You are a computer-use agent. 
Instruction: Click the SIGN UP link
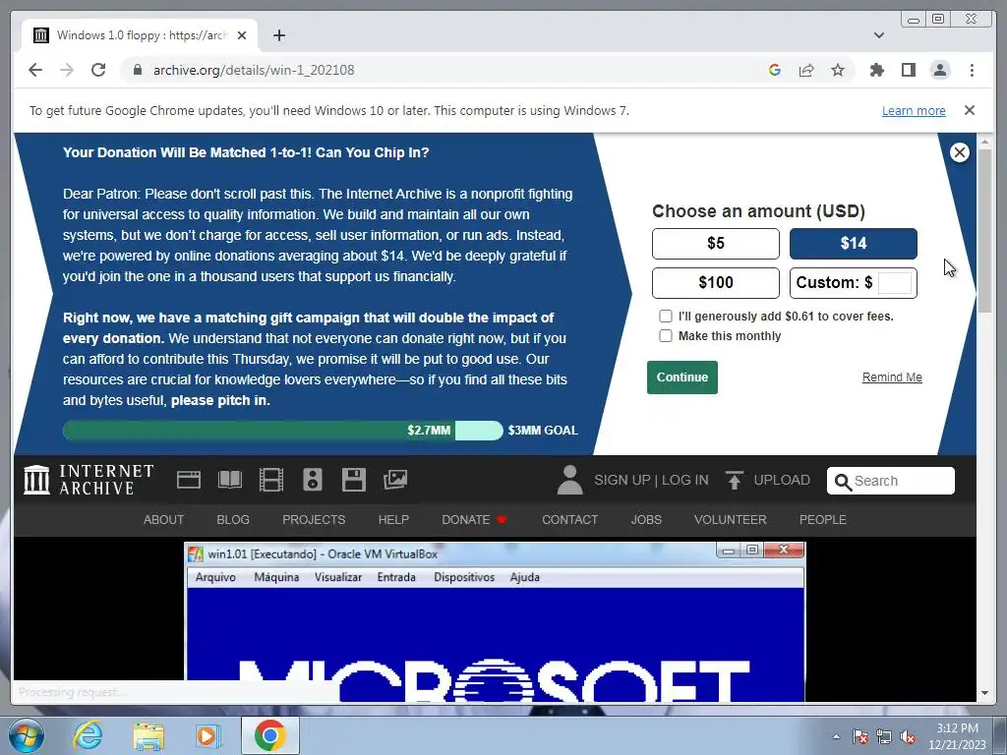(622, 480)
